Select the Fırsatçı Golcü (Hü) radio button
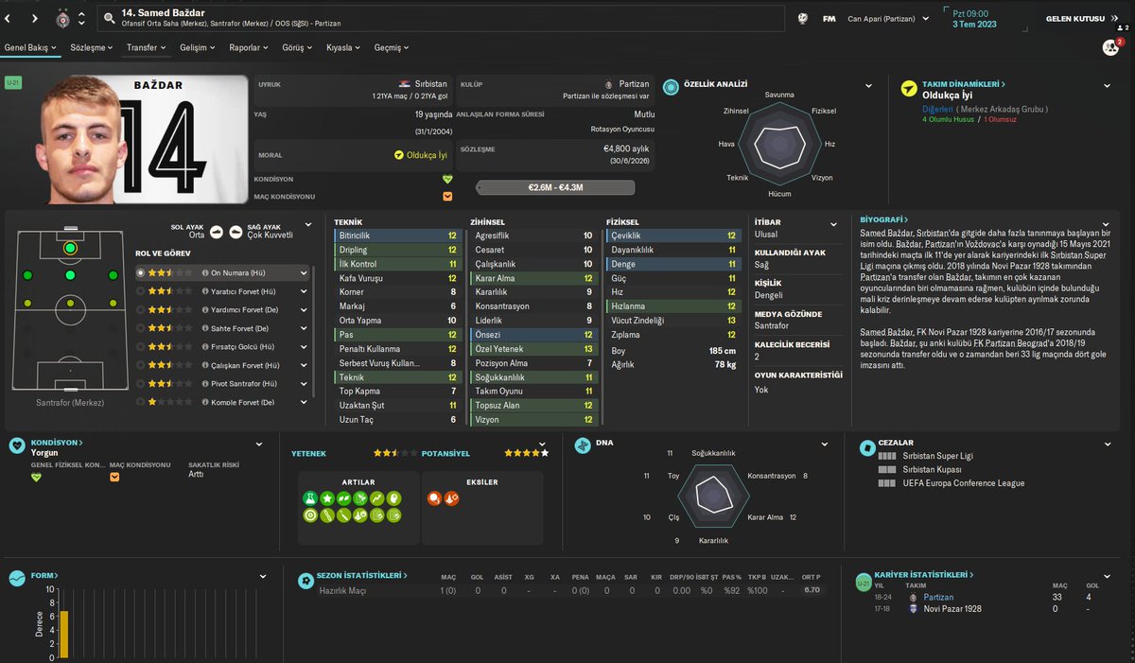Viewport: 1135px width, 663px height. pos(141,347)
